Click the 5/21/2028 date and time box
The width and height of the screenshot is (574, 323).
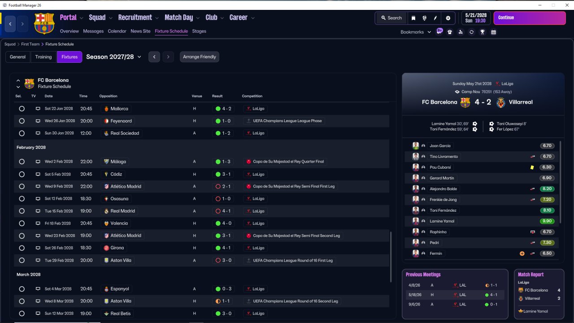pos(475,18)
